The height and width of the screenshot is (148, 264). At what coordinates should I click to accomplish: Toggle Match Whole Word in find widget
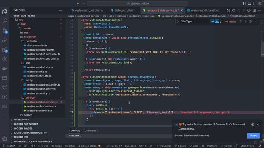pos(217,21)
